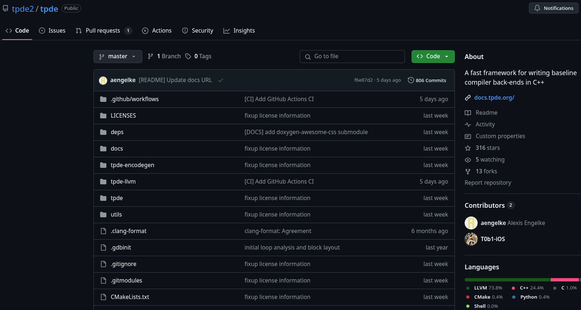Click the star icon next to 316 stars
581x310 pixels.
pyautogui.click(x=468, y=148)
